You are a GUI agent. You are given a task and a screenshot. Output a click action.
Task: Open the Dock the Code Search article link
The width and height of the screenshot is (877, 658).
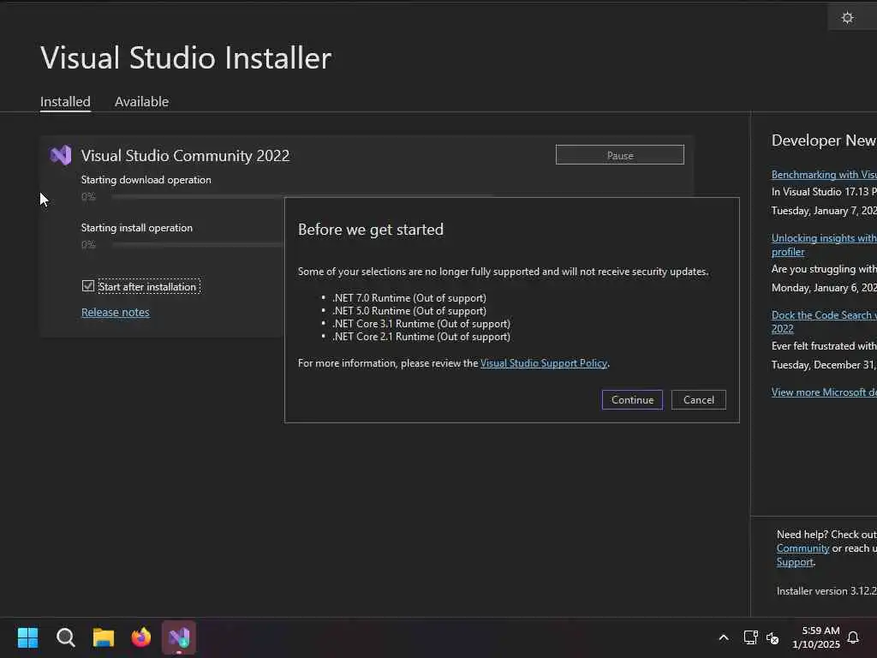[x=824, y=322]
